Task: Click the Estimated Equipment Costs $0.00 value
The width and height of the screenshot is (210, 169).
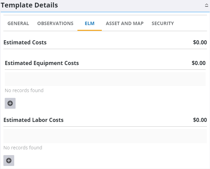Action: (x=199, y=63)
